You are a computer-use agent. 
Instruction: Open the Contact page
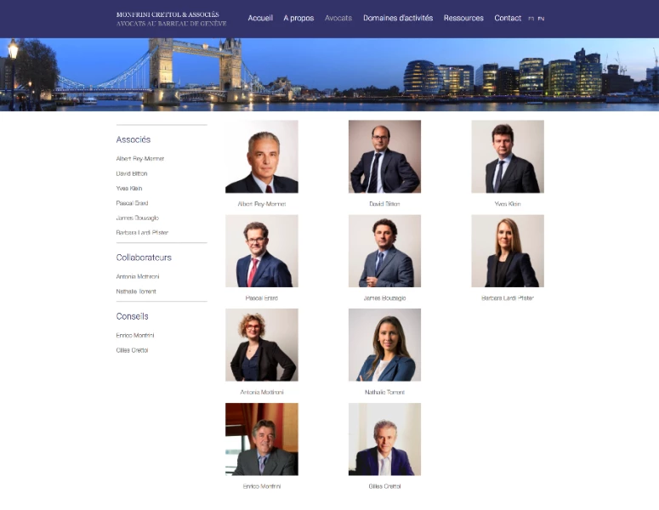click(x=508, y=18)
